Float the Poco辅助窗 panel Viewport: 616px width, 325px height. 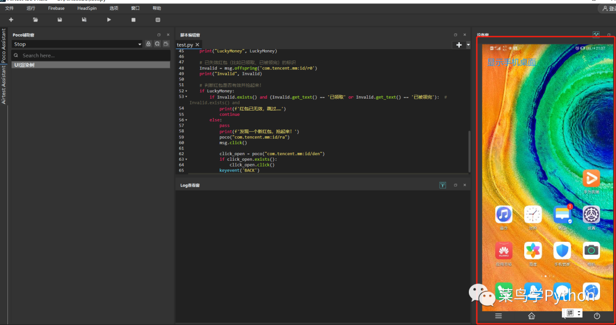coord(159,35)
